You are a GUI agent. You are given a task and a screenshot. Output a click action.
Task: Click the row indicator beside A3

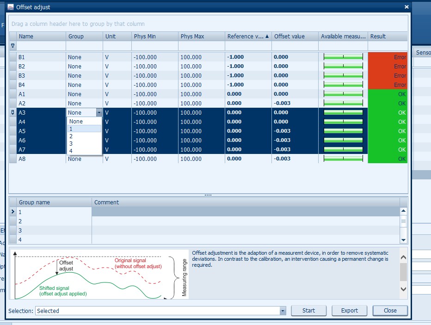[12, 112]
